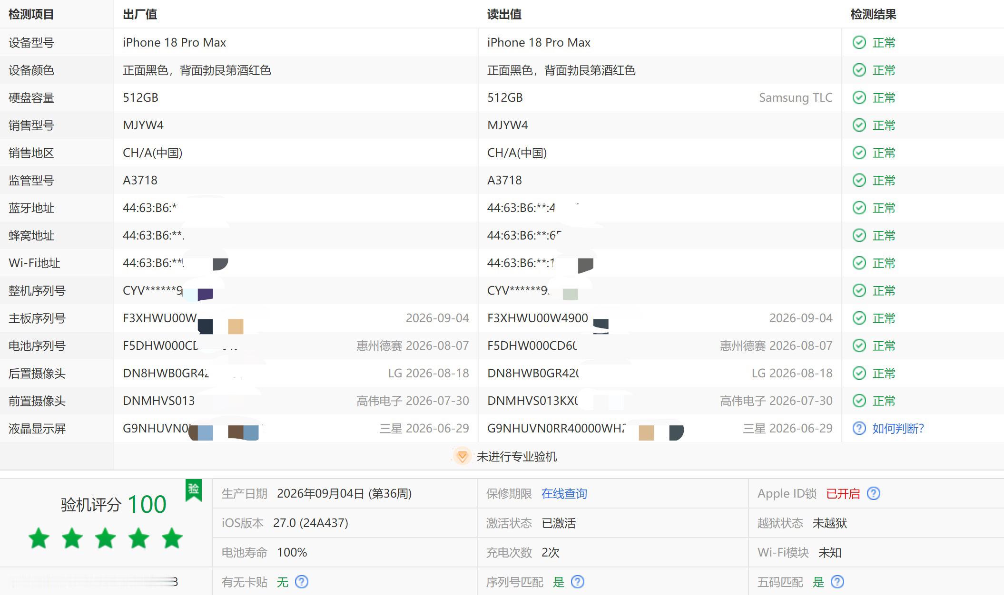Viewport: 1004px width, 595px height.
Task: Click the 生产日期 2026年09月04日 value
Action: [344, 494]
